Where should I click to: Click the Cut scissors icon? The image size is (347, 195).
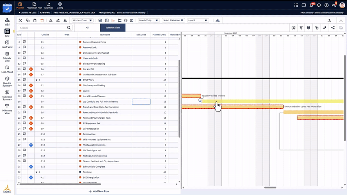(20, 20)
